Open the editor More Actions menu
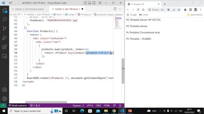Image resolution: width=204 pixels, height=114 pixels. coord(120,9)
